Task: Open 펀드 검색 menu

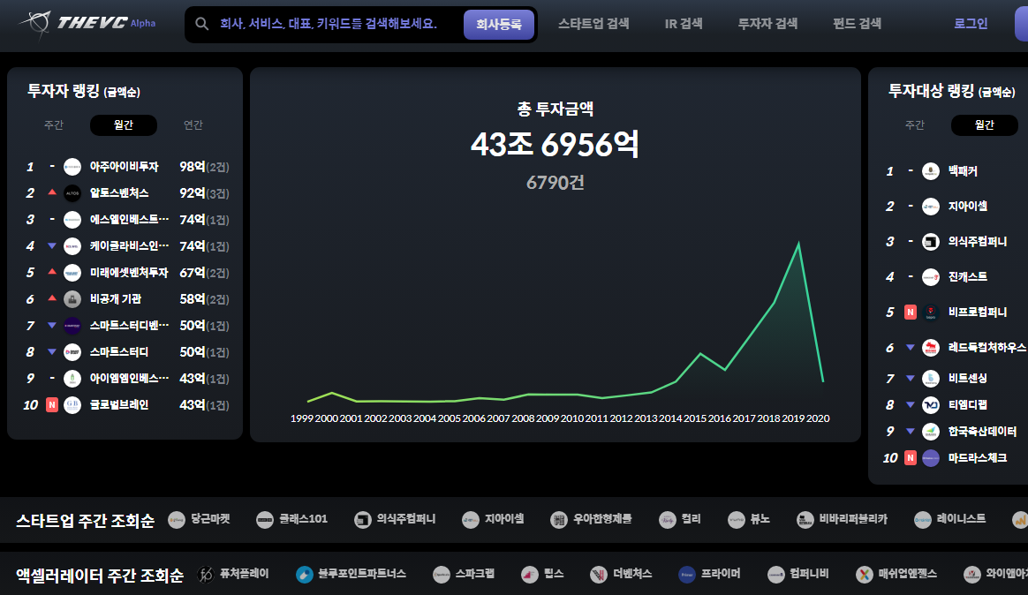Action: (x=857, y=24)
